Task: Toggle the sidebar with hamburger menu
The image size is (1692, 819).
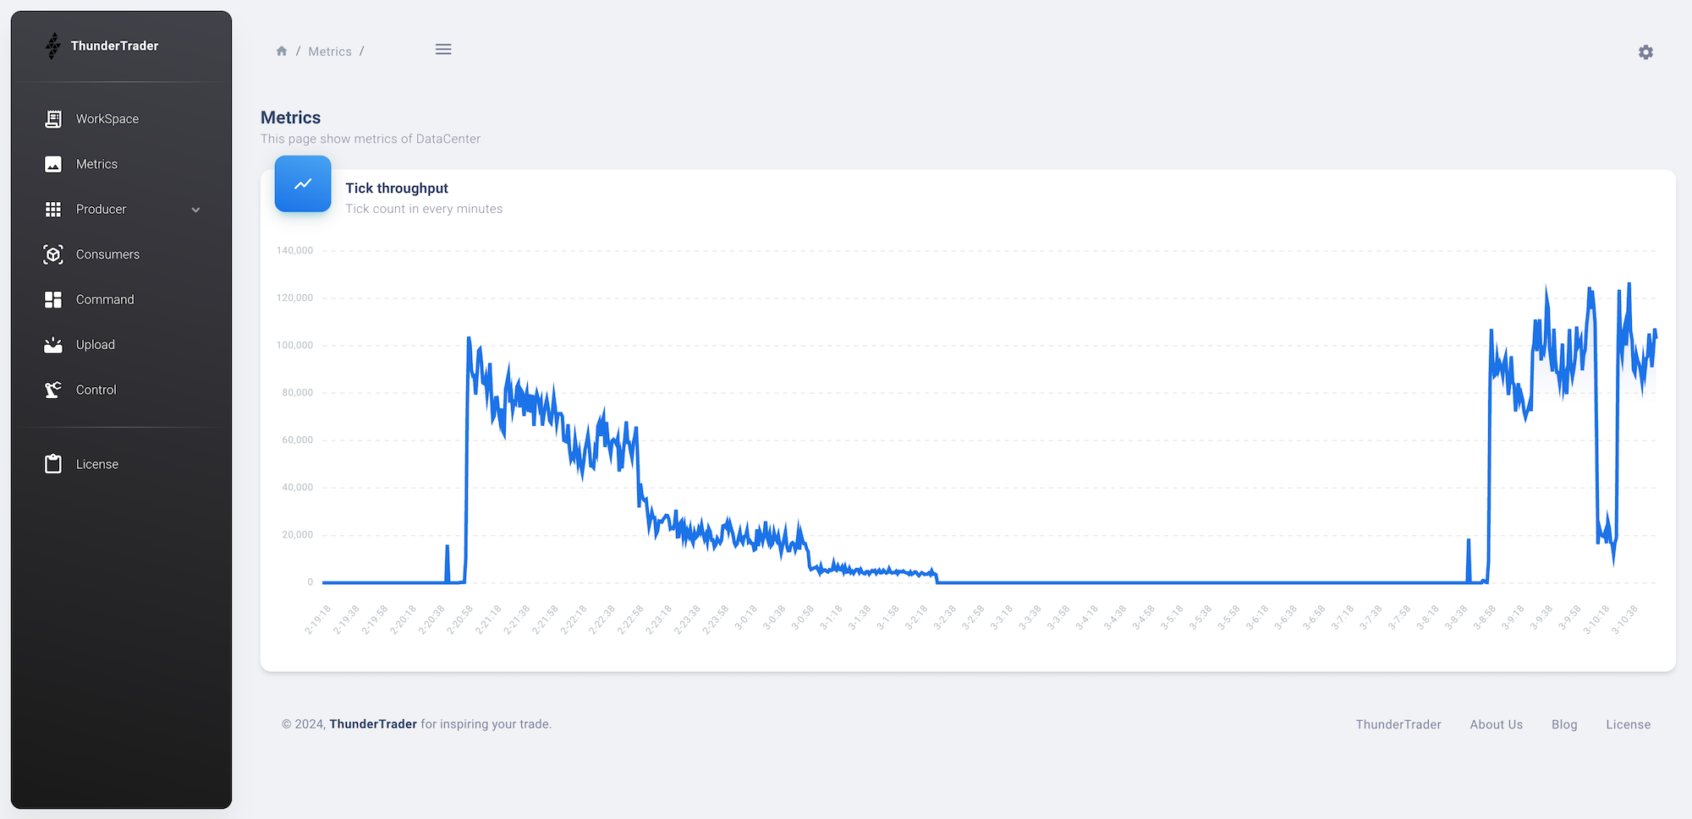Action: tap(443, 50)
